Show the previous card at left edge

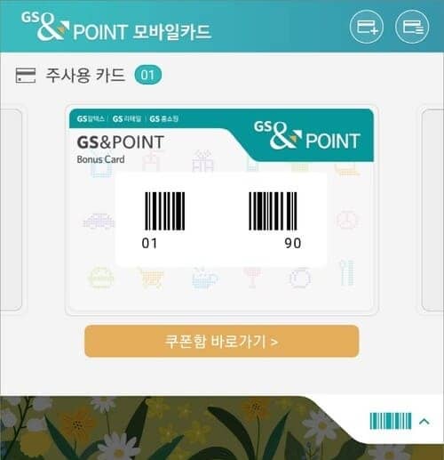pos(11,210)
